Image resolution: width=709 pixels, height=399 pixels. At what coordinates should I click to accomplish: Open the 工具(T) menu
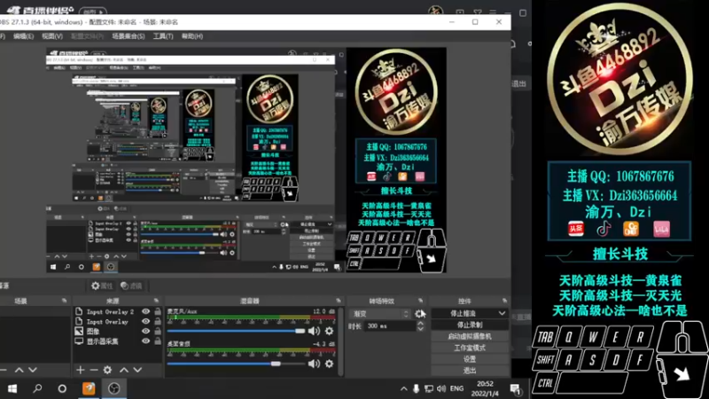163,36
